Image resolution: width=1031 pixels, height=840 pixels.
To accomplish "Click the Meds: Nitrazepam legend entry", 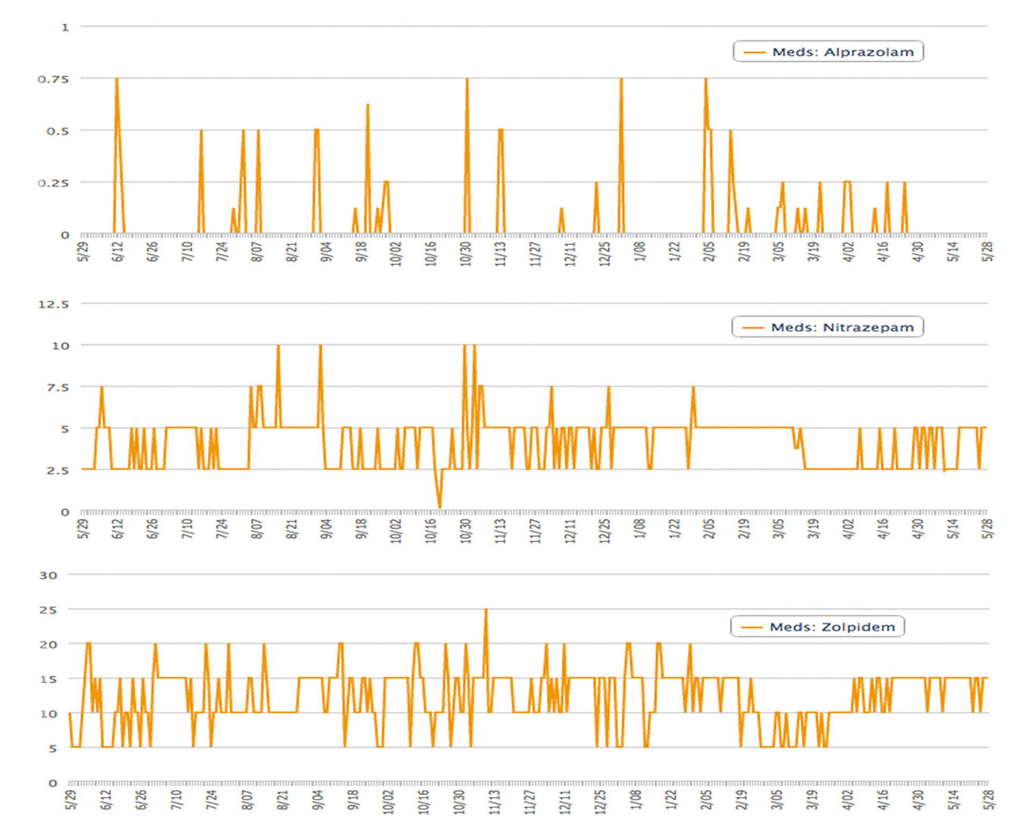I will tap(827, 327).
